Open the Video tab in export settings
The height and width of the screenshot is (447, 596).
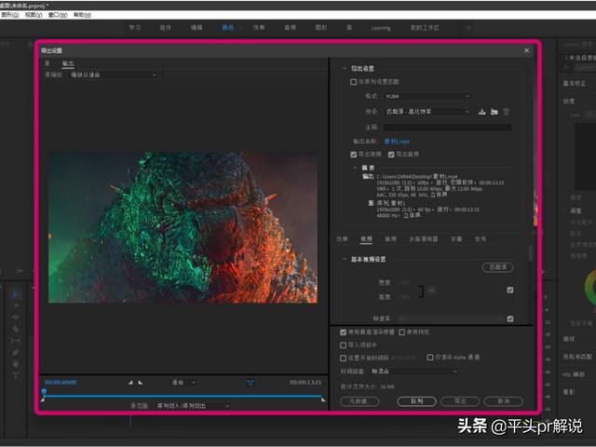click(x=366, y=238)
